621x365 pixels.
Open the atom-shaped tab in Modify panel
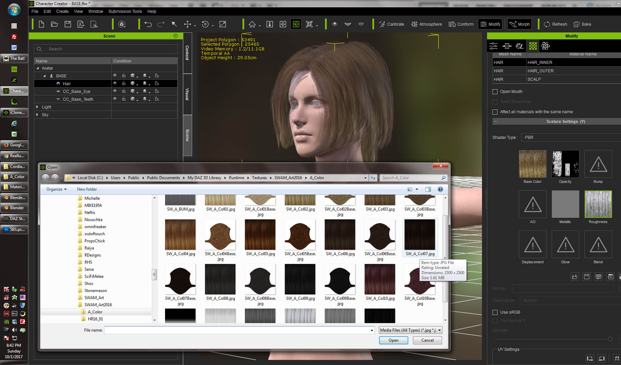(546, 46)
